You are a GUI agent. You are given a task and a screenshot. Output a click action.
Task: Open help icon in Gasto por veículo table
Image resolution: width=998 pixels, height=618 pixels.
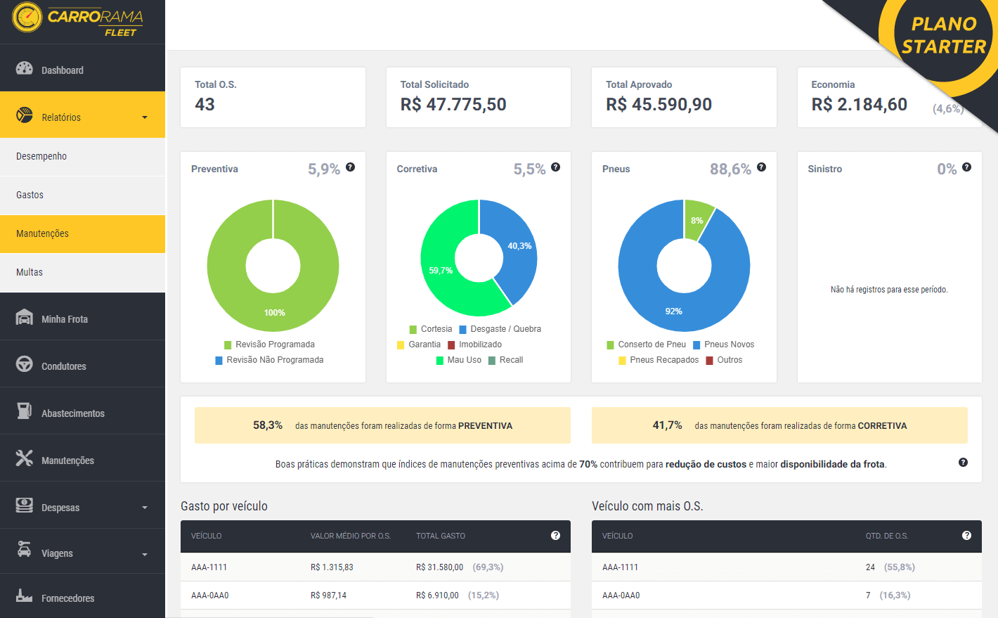pyautogui.click(x=555, y=536)
